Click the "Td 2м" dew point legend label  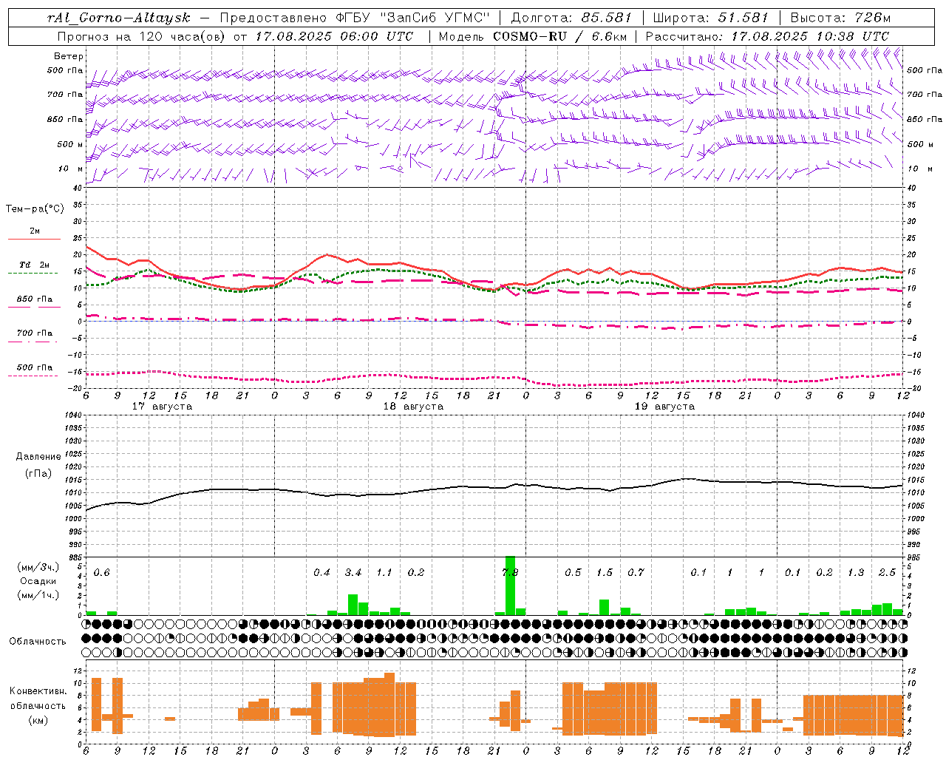34,265
